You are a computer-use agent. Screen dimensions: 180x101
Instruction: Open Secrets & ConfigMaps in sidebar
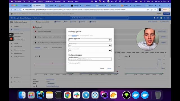tap(20, 40)
